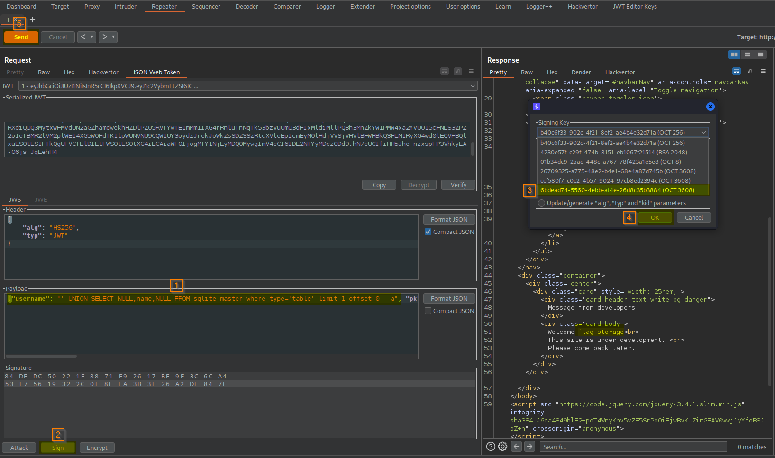
Task: Open Request pane hamburger options menu
Action: 471,71
